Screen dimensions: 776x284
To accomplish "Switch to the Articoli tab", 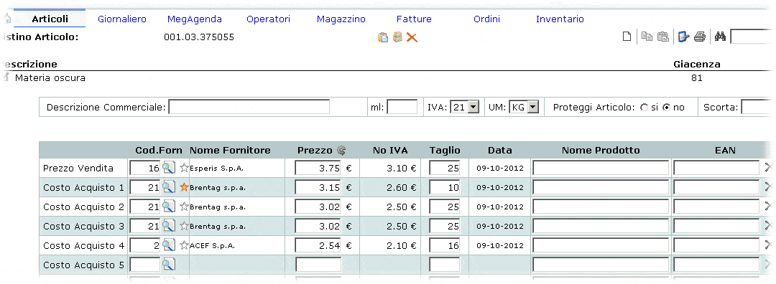I will (x=50, y=19).
